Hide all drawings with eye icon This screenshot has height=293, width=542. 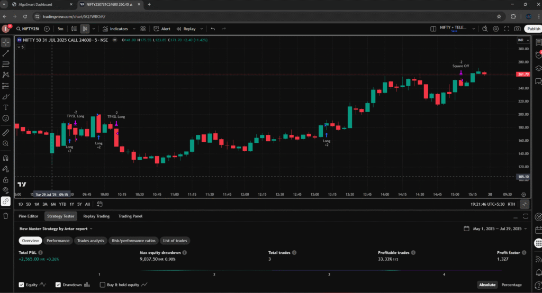pyautogui.click(x=6, y=190)
